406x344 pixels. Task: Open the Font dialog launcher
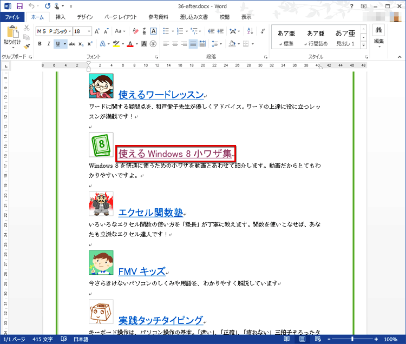coord(156,57)
